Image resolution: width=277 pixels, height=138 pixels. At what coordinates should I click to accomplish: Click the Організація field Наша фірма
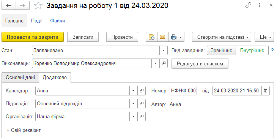coord(83,117)
